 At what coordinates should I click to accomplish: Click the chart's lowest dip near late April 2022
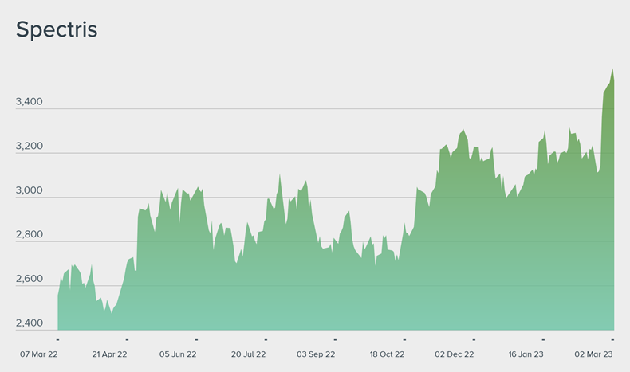[111, 312]
